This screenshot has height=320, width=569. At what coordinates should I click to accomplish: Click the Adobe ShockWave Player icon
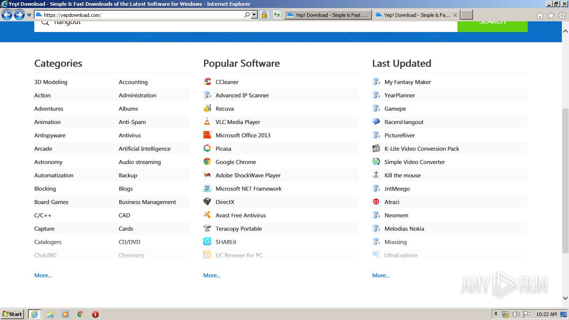point(207,175)
